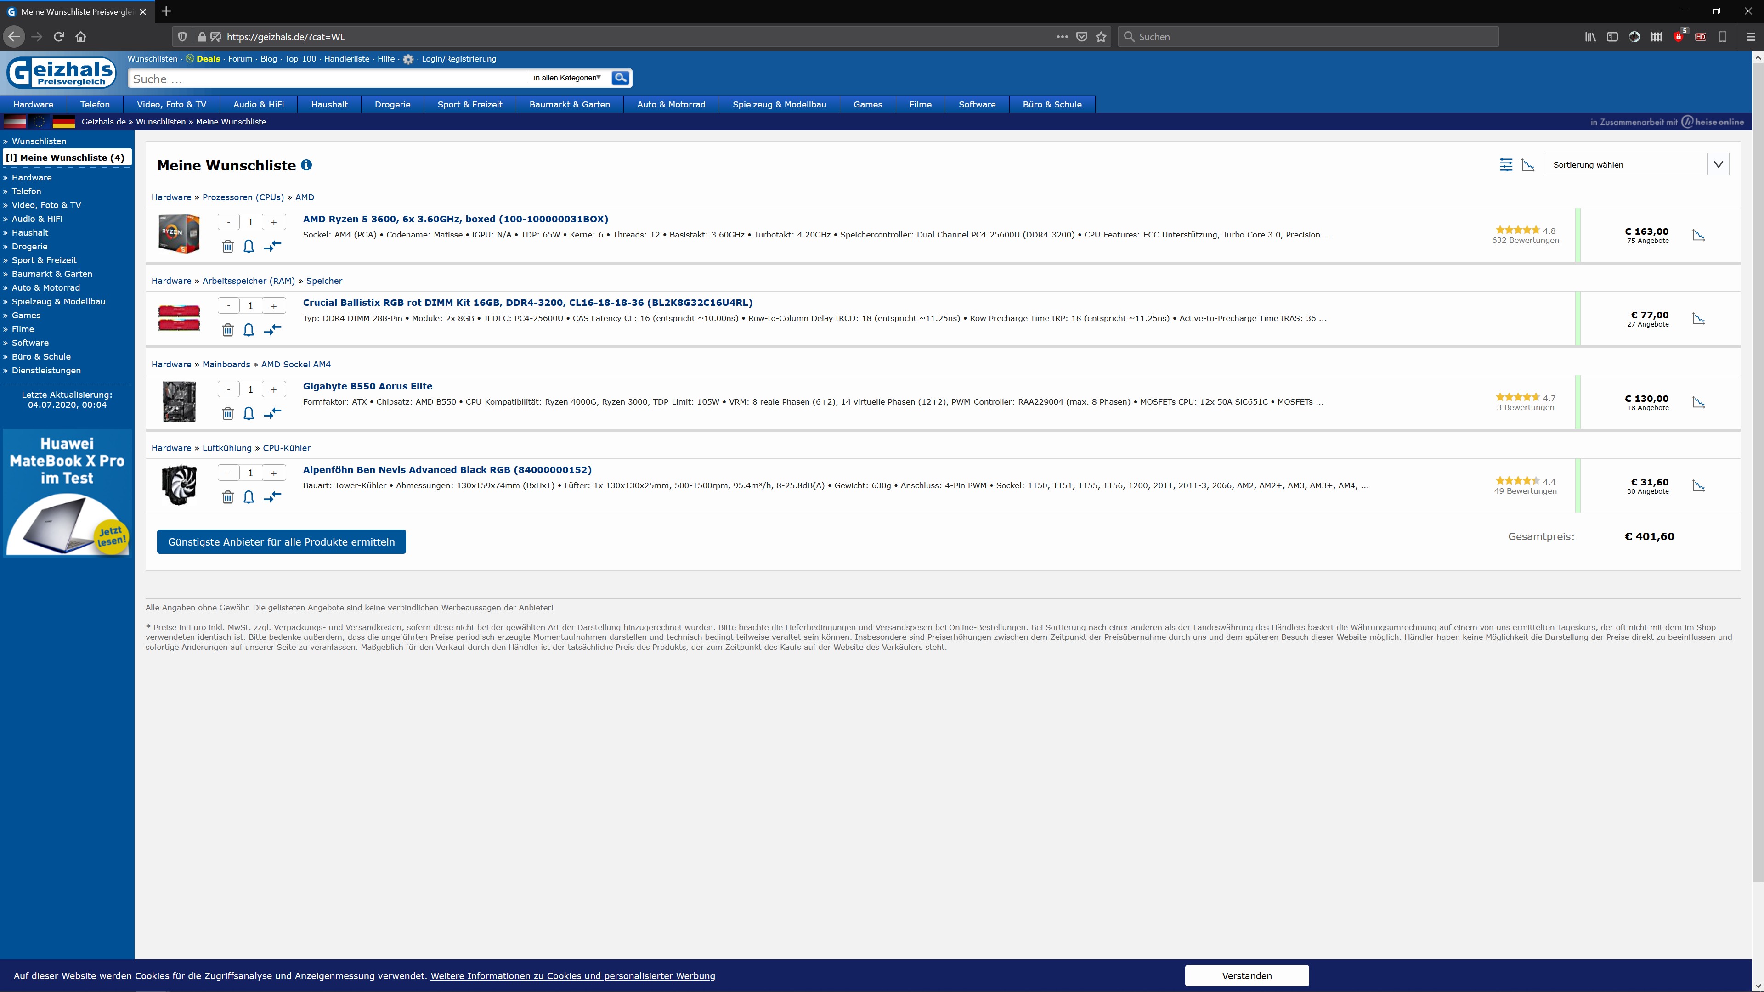Open Firefox page actions three-dot menu

(1062, 37)
